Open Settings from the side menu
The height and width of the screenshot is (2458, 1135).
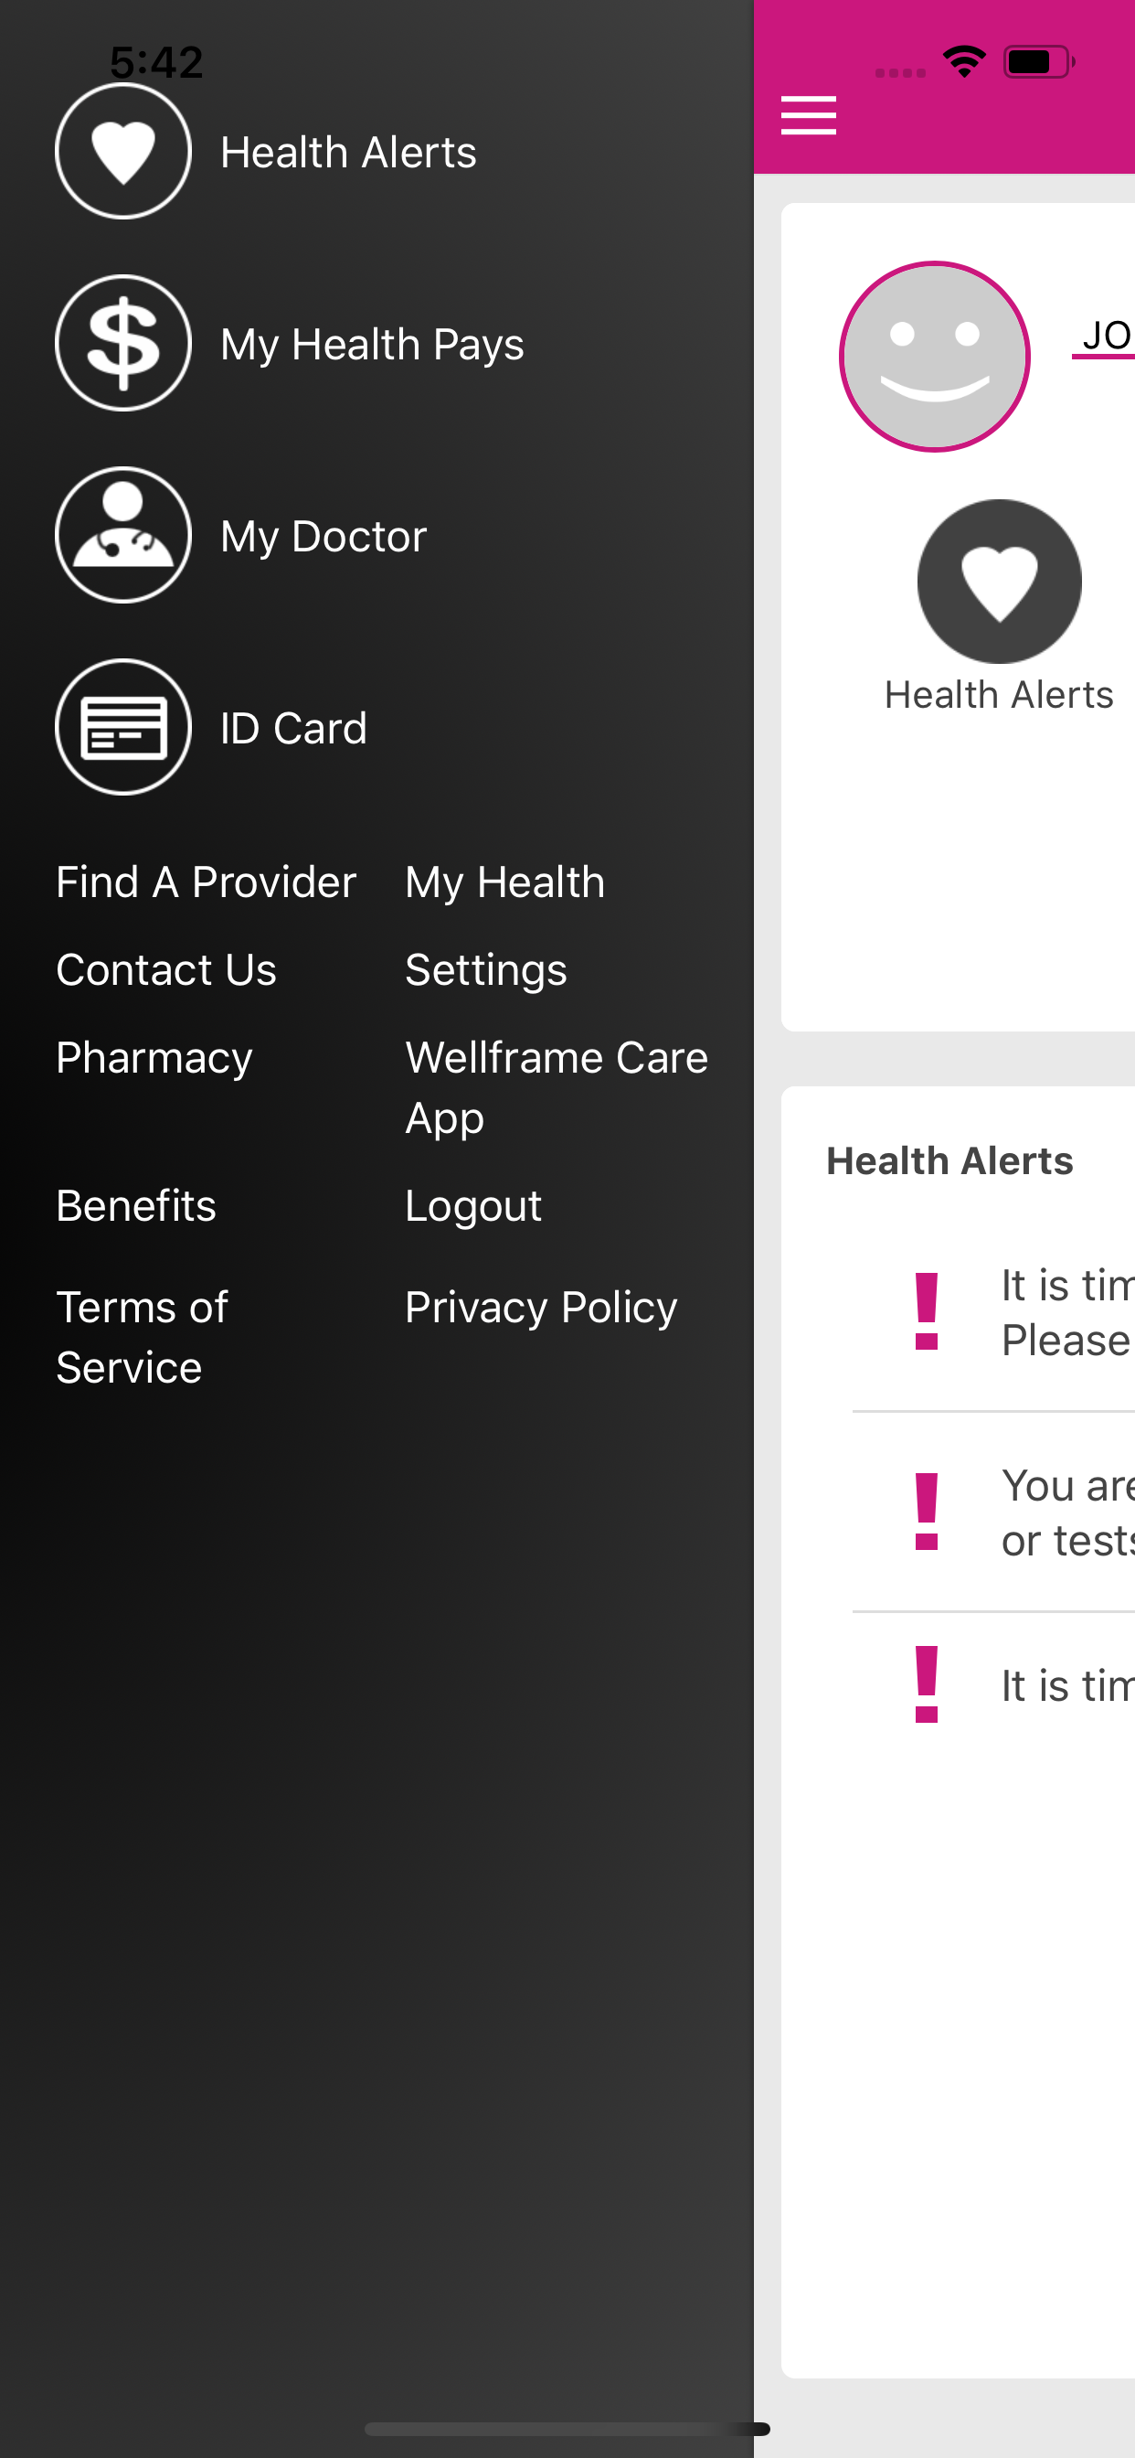pyautogui.click(x=485, y=969)
